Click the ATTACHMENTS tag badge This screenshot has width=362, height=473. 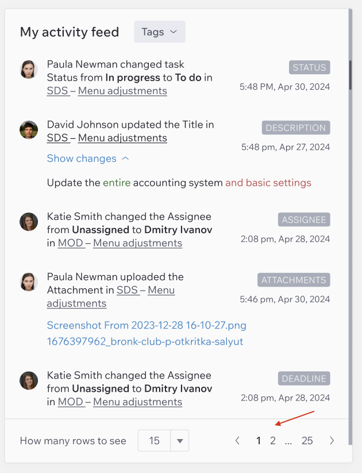coord(294,280)
